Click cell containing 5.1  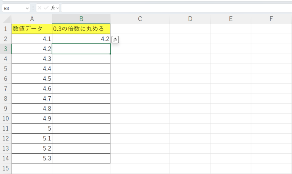tap(32, 139)
